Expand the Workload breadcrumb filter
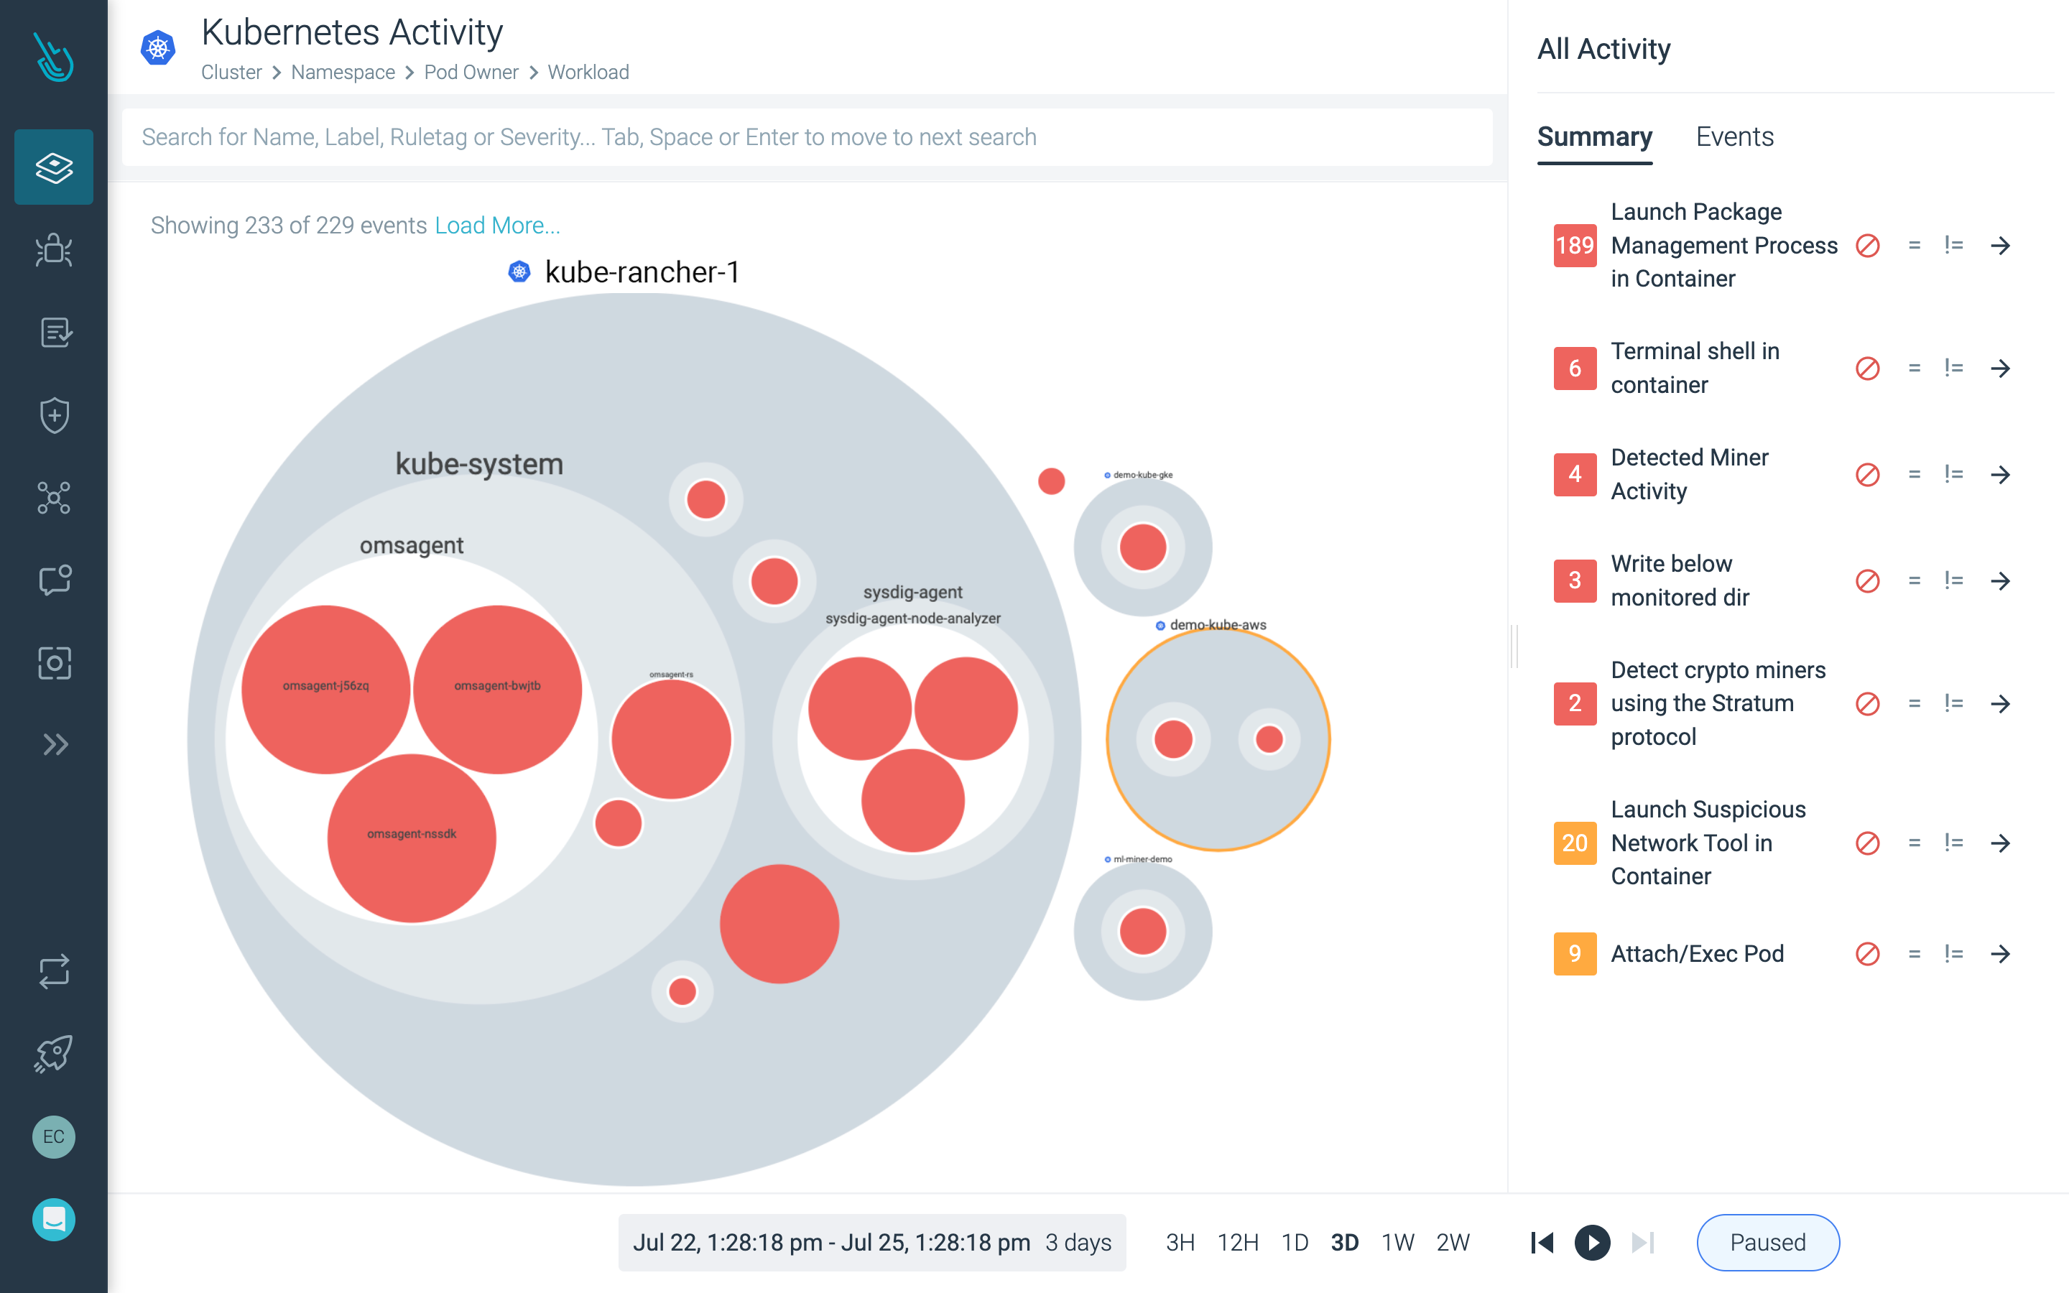Screen dimensions: 2069x1293 click(585, 70)
